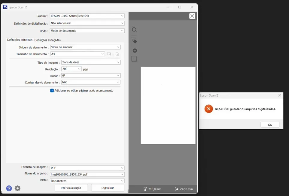The image size is (289, 196).
Task: Click the stacked pages icon in preview
Action: tap(134, 59)
